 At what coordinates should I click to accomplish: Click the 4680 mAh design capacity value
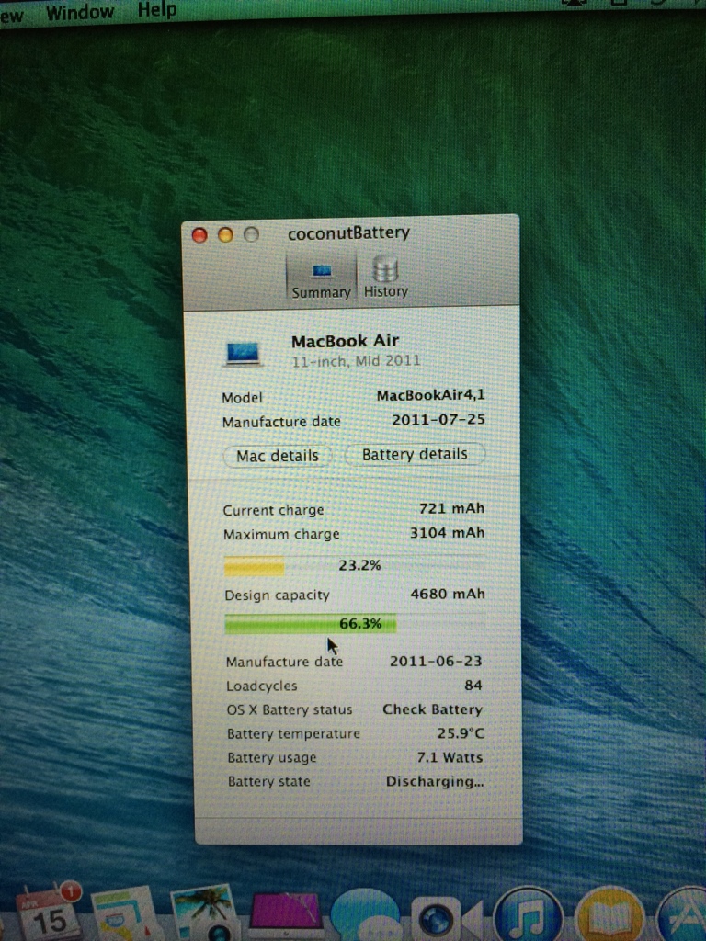448,595
